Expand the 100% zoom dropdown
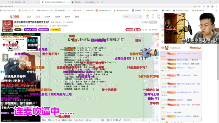The height and width of the screenshot is (123, 219). click(x=129, y=120)
